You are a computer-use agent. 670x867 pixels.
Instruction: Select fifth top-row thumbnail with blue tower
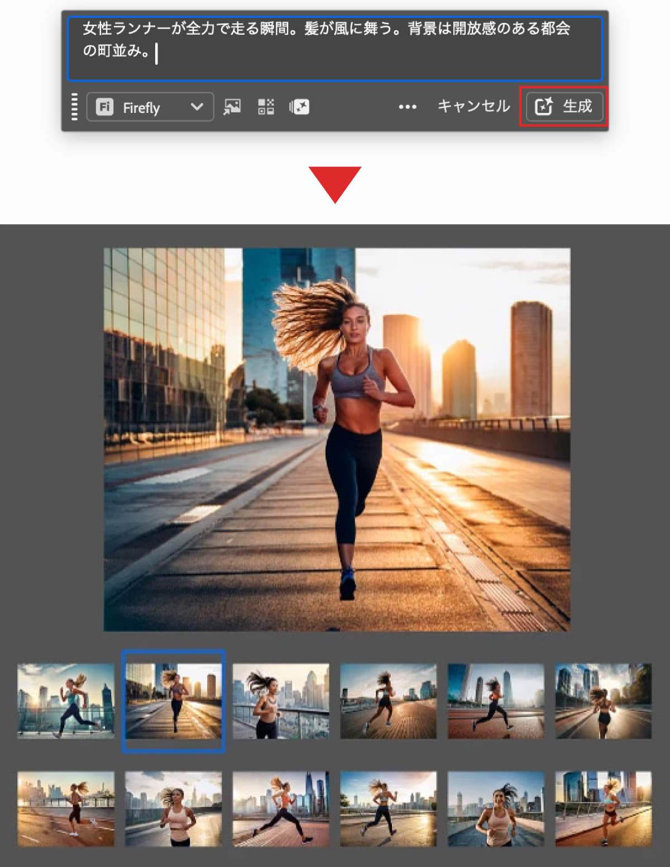point(496,701)
